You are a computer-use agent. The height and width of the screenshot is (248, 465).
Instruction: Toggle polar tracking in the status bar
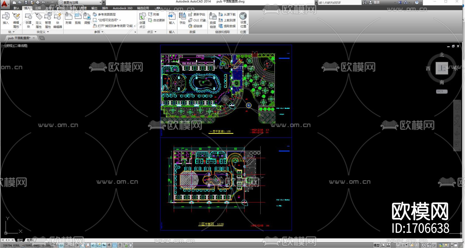click(x=77, y=245)
